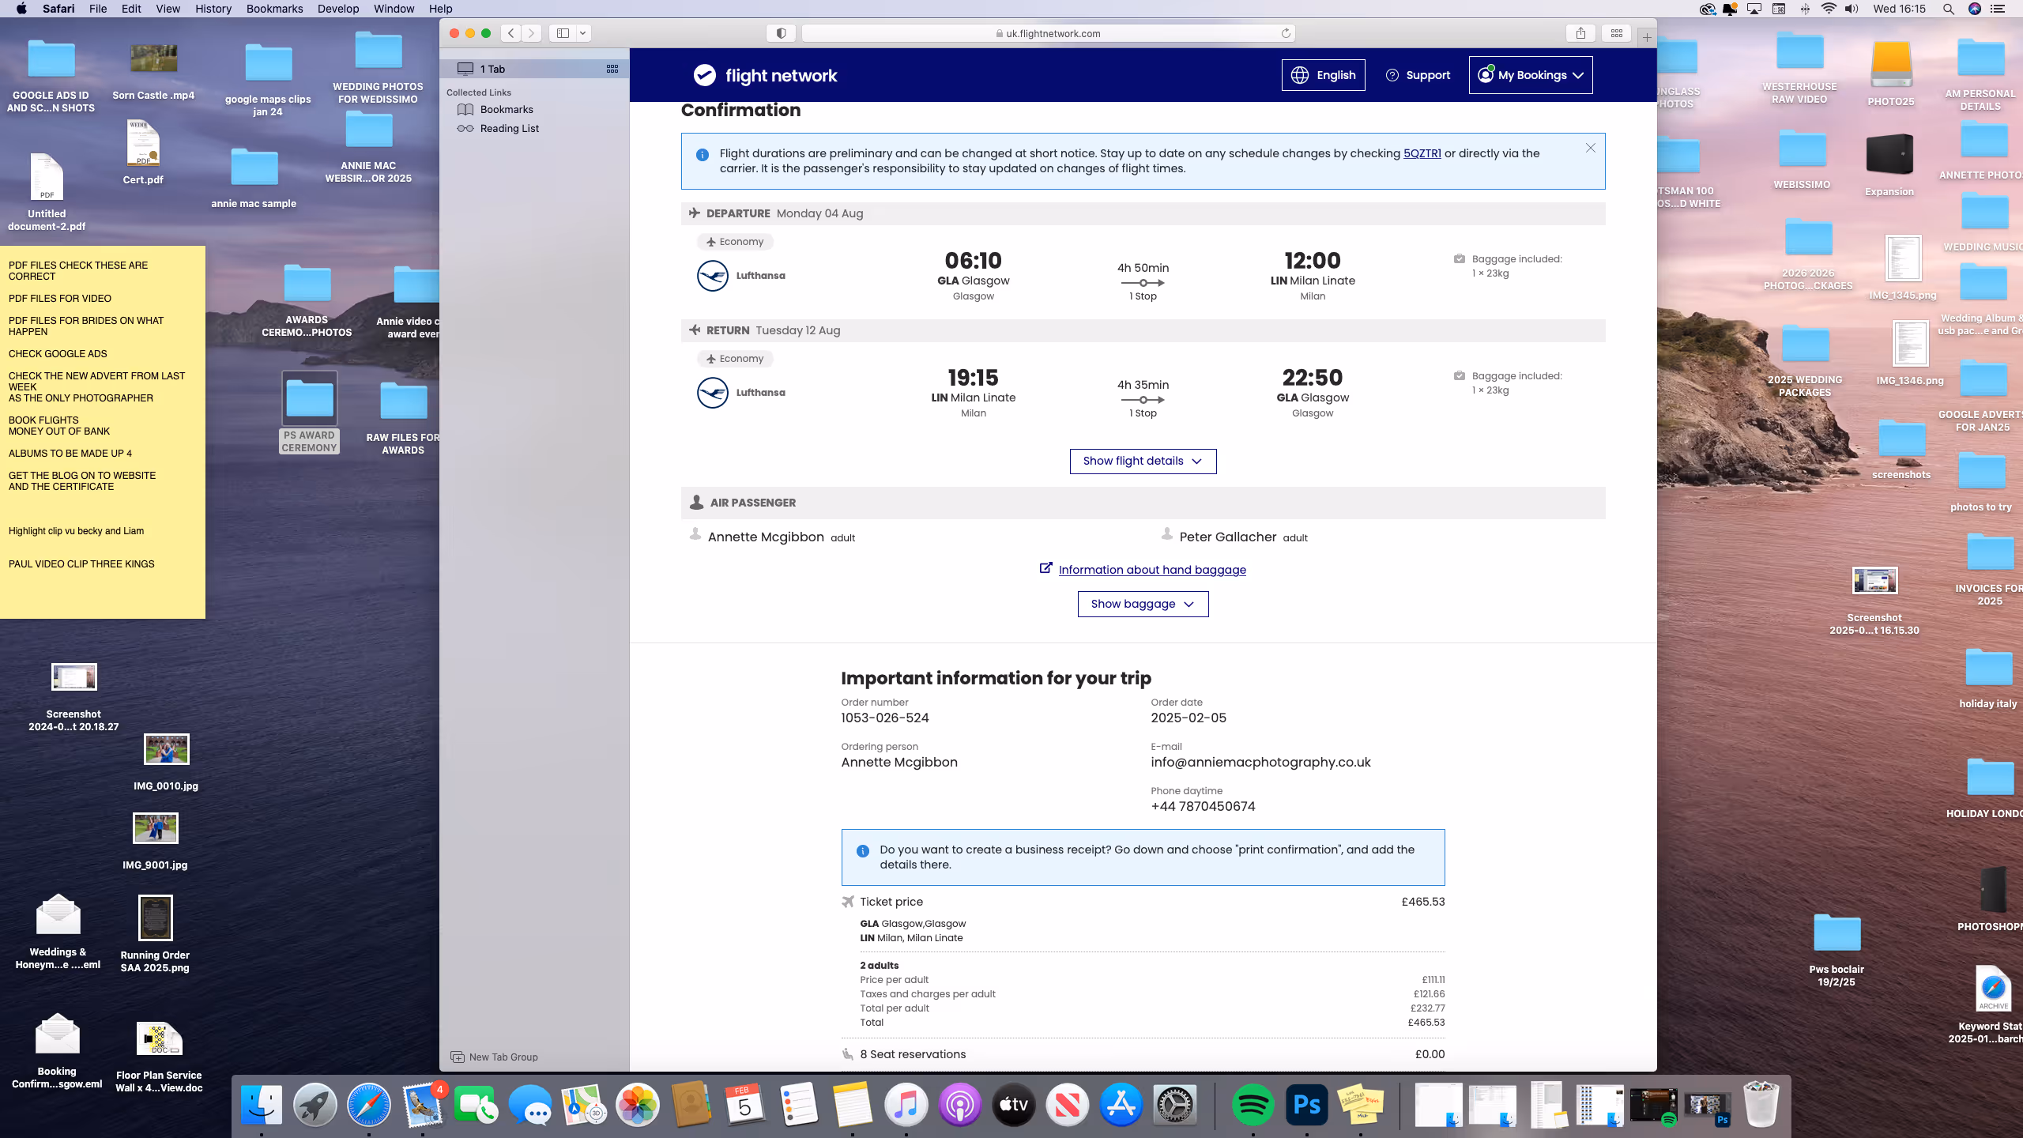The width and height of the screenshot is (2023, 1138).
Task: Toggle Safari sidebar visibility button
Action: point(563,33)
